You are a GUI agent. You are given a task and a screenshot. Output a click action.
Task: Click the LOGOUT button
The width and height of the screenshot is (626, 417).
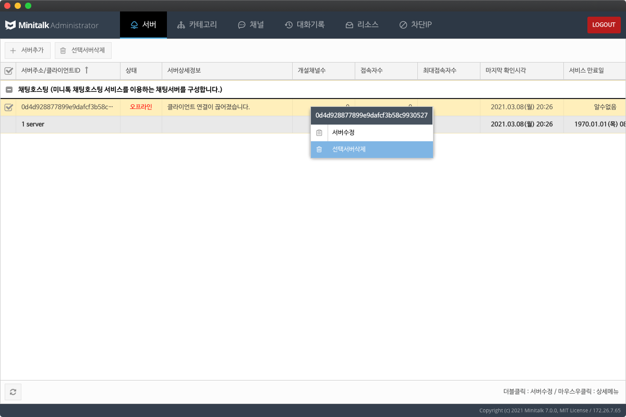(x=604, y=25)
